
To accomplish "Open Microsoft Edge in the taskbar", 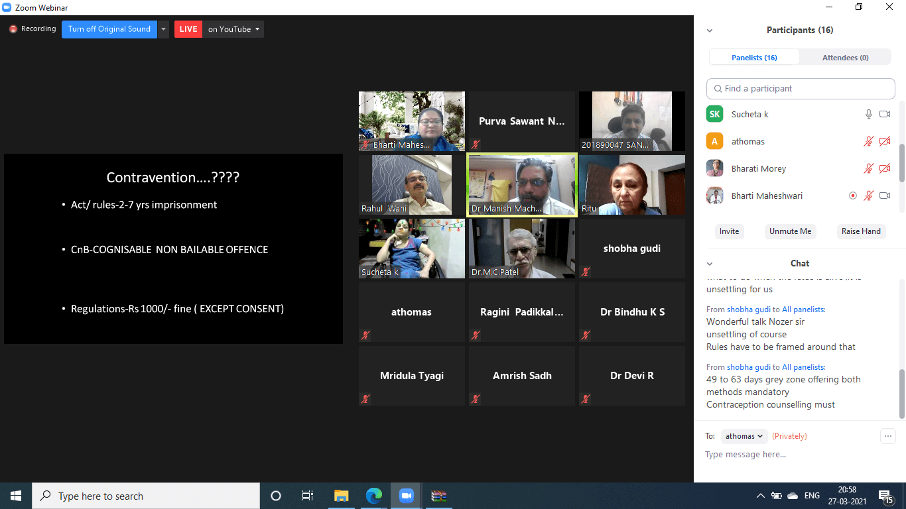I will pos(374,496).
